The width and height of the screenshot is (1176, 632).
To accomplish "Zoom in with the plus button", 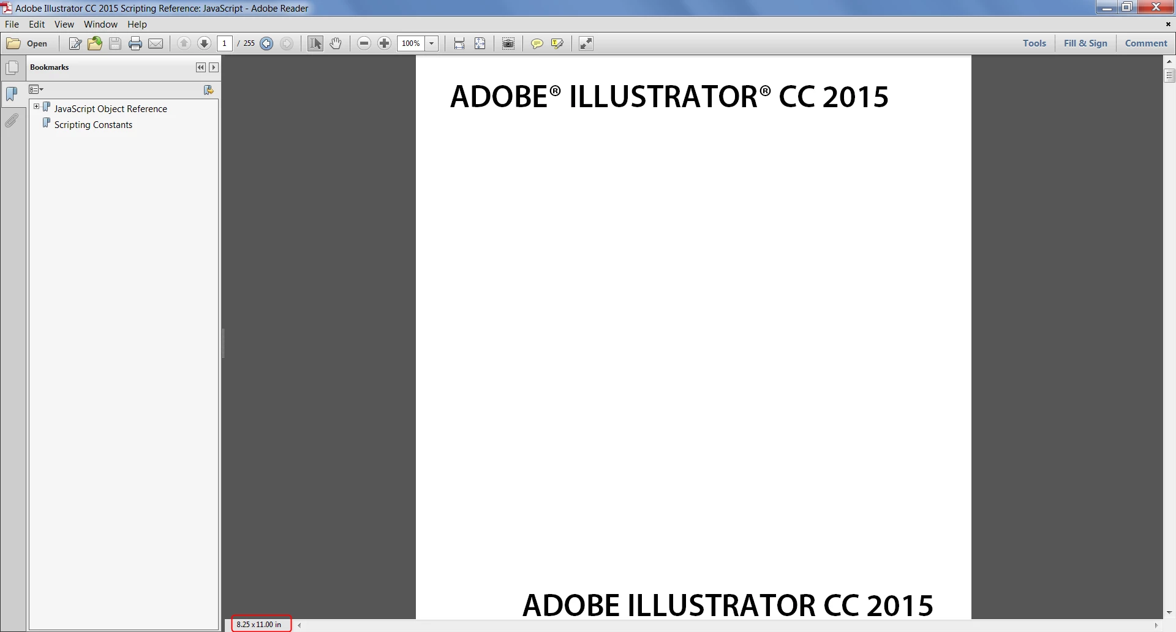I will pyautogui.click(x=385, y=43).
